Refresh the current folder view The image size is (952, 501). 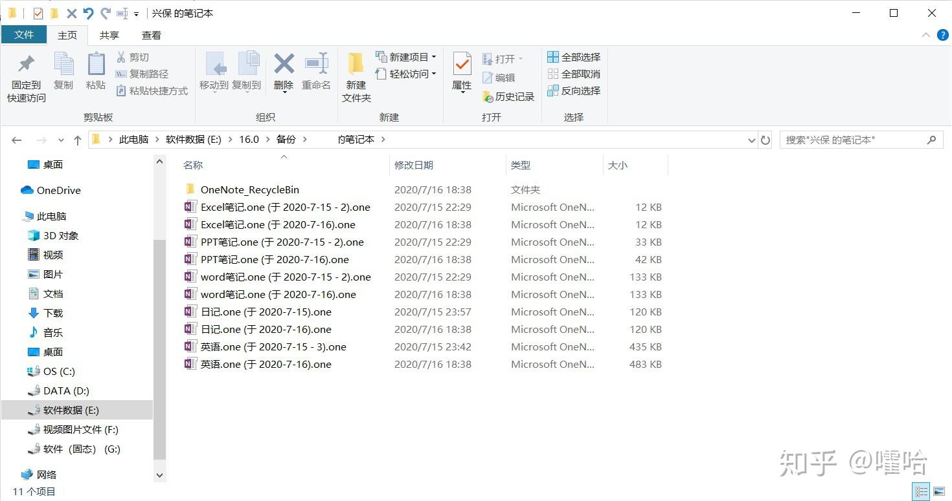coord(765,140)
